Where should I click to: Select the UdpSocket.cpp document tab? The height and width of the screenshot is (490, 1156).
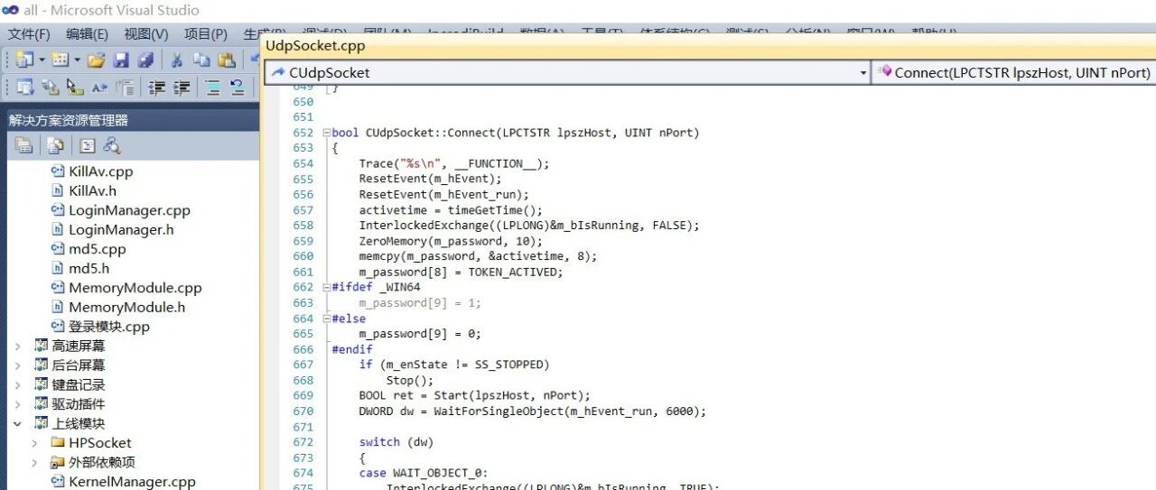click(315, 45)
